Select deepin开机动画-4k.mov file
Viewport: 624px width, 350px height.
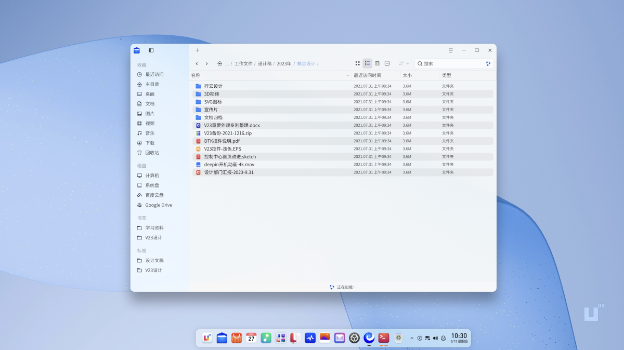click(x=343, y=164)
